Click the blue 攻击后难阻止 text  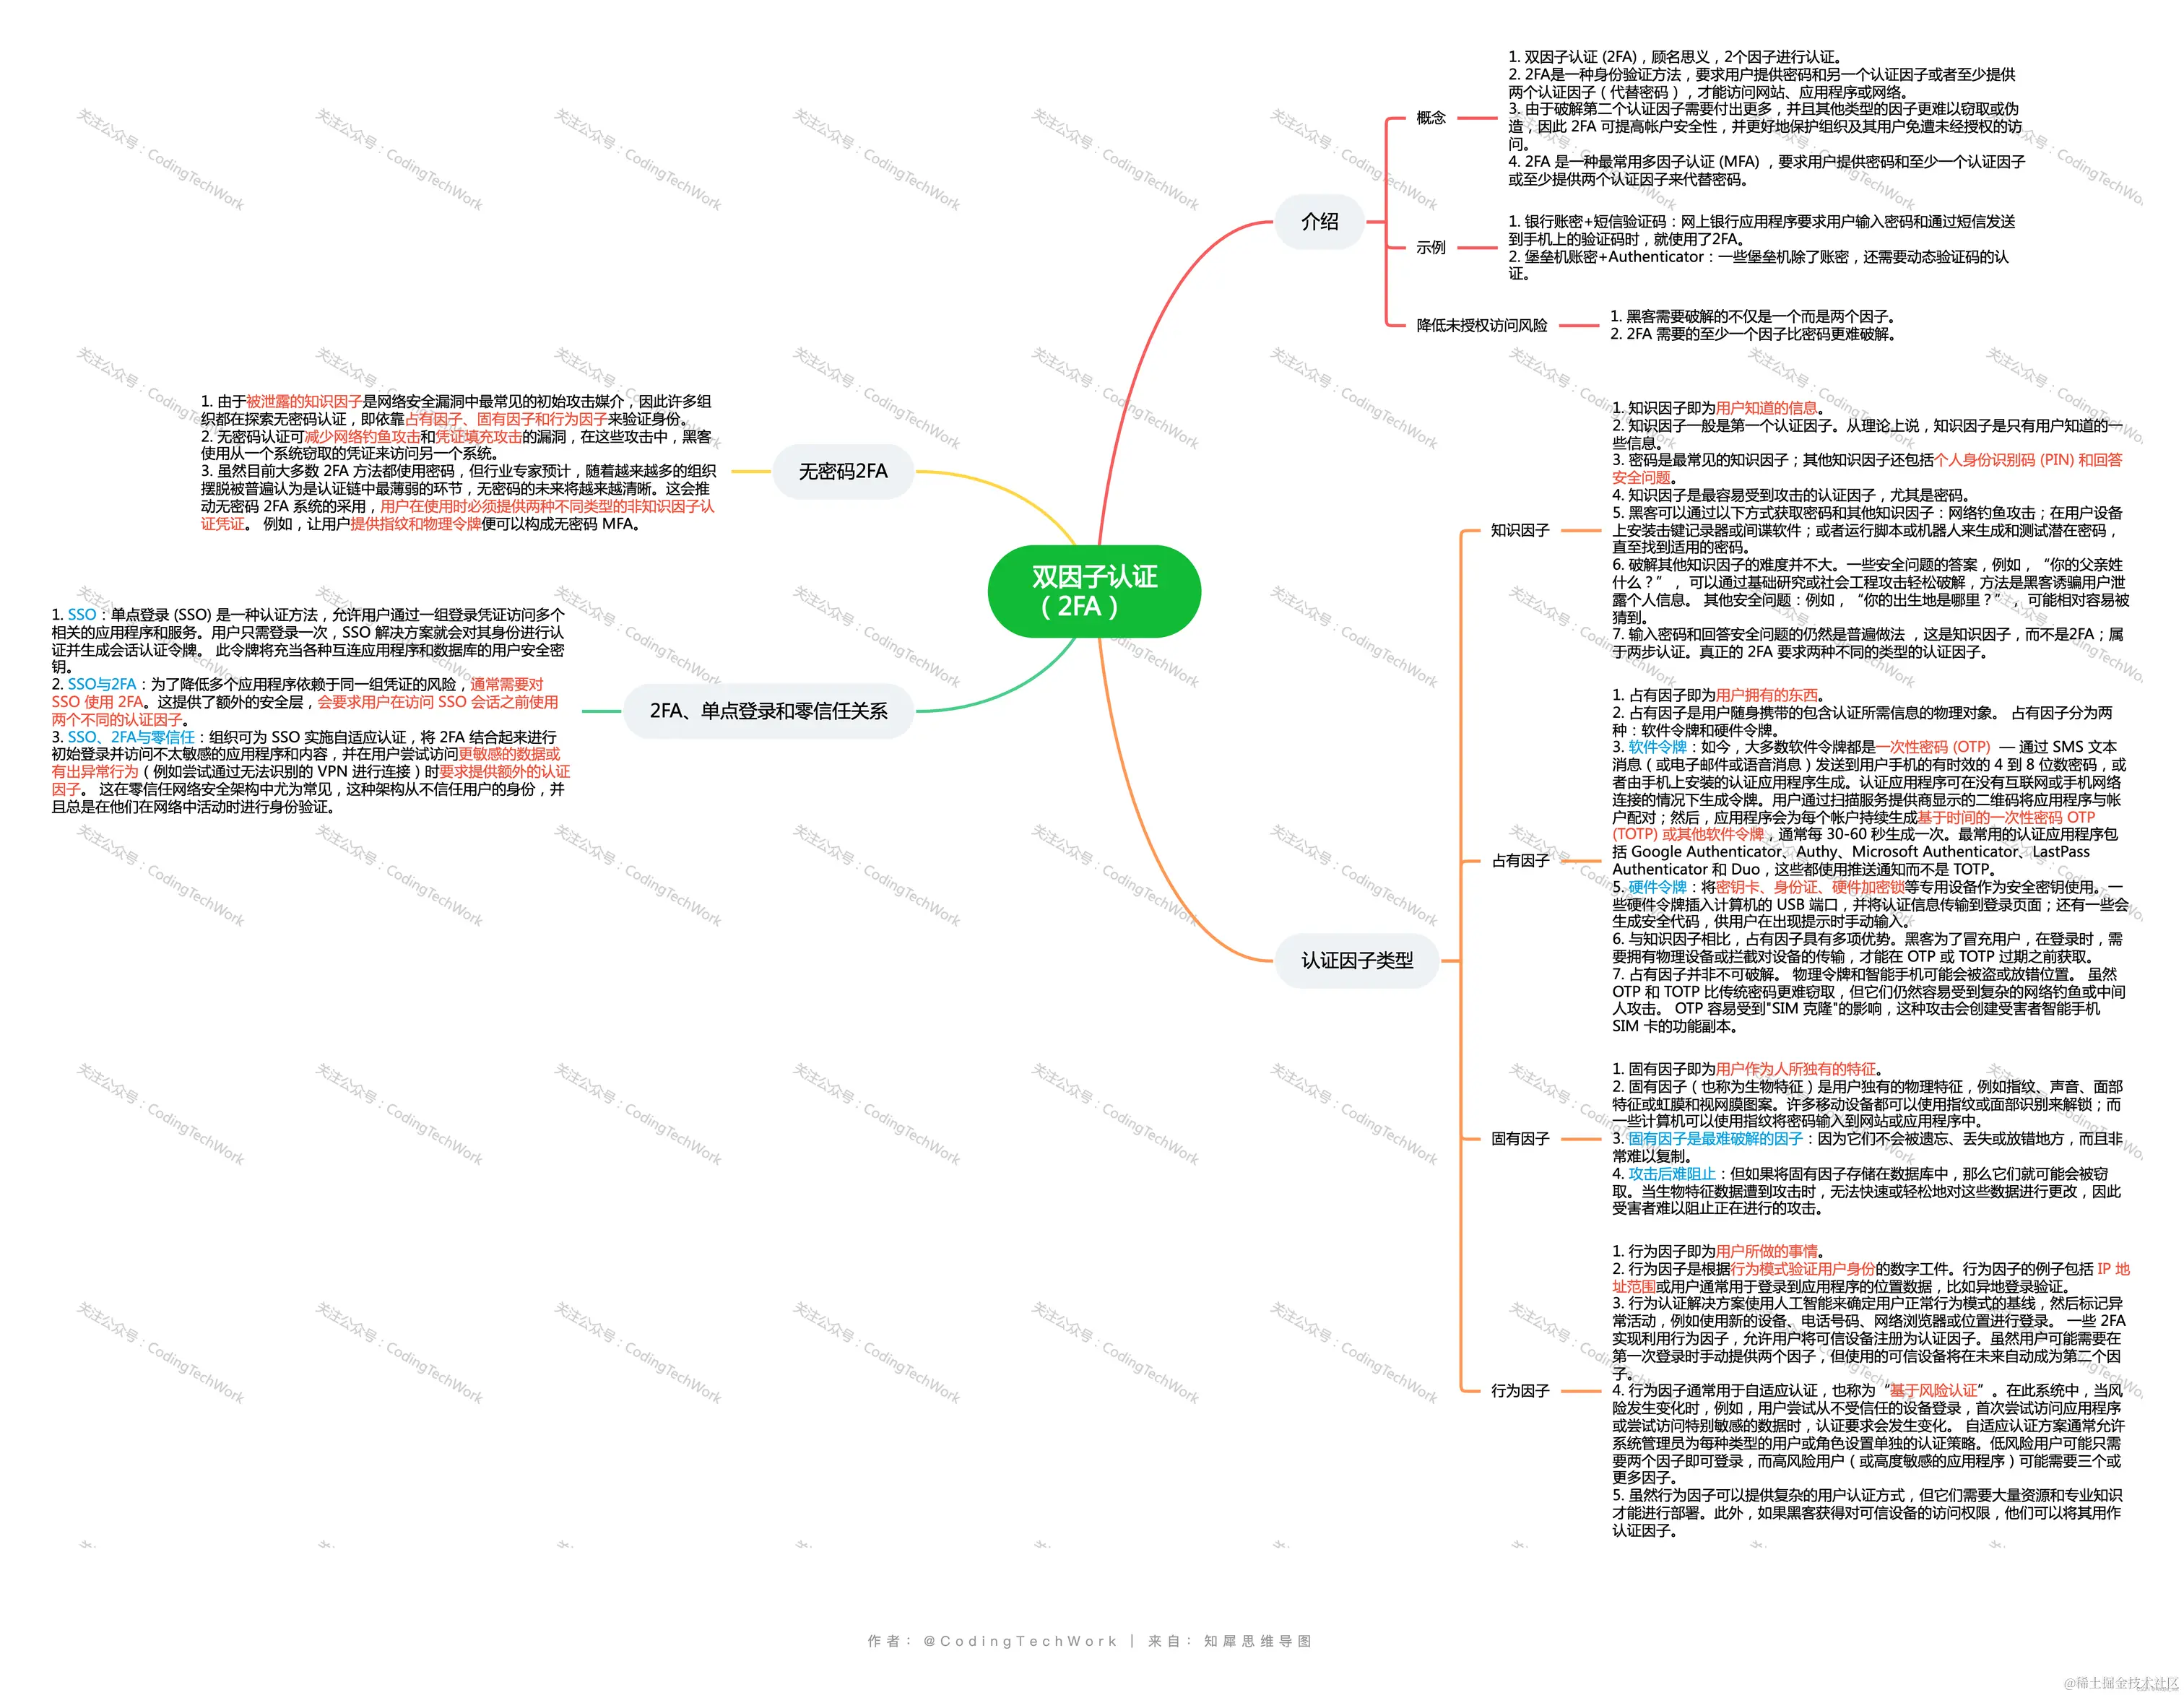pos(1671,1174)
